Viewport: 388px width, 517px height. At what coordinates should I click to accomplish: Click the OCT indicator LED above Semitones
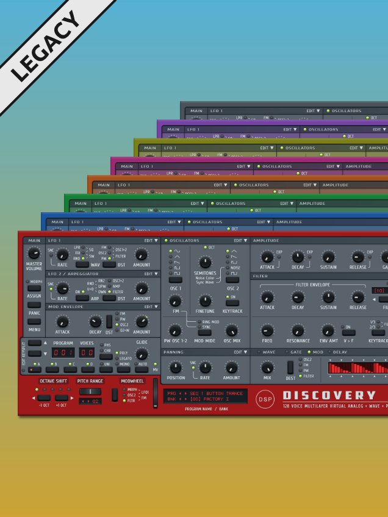[x=205, y=248]
